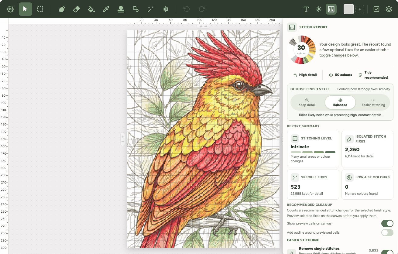Screen dimensions: 398x254
Task: Open the settings gear in toolbar
Action: [10, 9]
